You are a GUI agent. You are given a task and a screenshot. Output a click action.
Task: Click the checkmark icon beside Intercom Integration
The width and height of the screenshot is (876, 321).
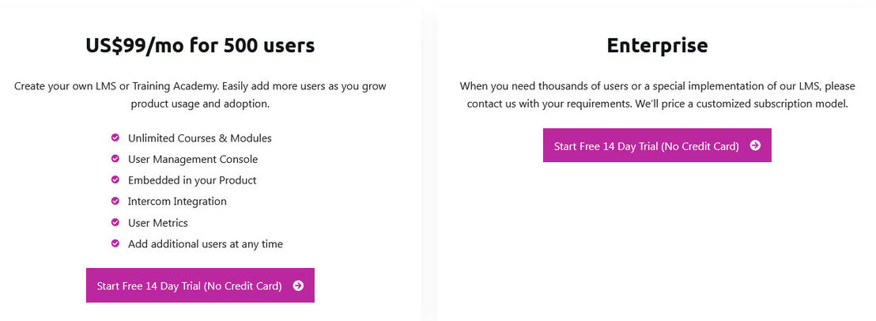point(115,201)
